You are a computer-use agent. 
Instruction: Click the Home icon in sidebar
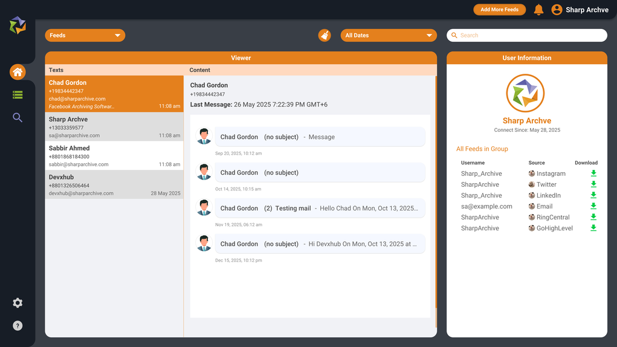point(18,72)
